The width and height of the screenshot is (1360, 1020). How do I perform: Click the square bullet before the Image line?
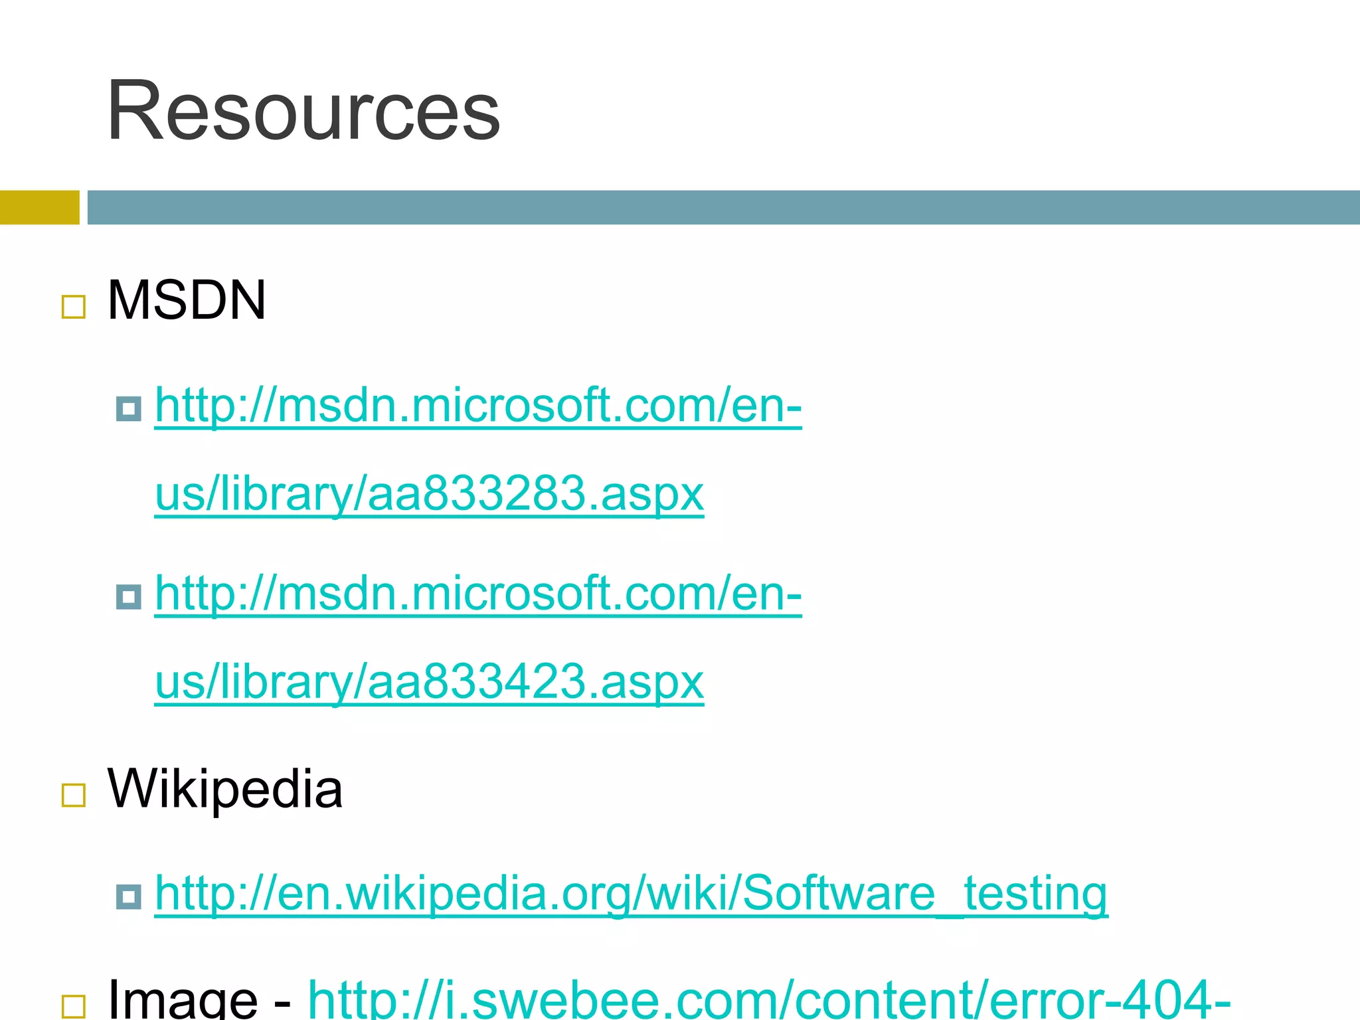pyautogui.click(x=73, y=1006)
